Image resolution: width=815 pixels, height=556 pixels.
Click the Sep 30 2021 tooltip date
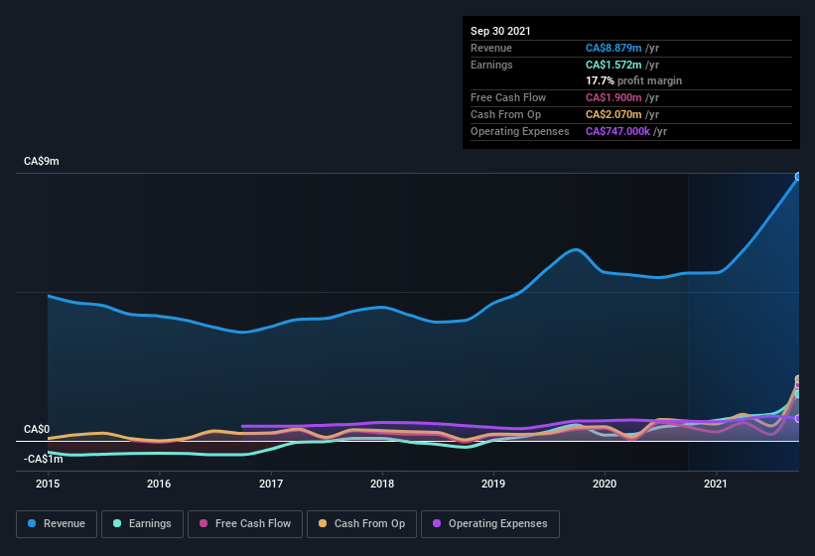(x=500, y=31)
